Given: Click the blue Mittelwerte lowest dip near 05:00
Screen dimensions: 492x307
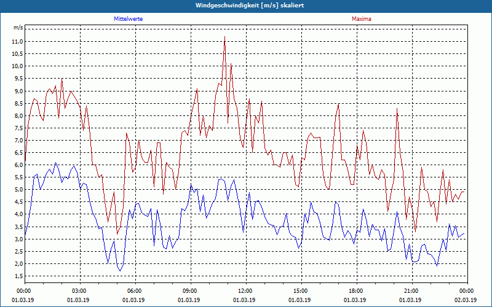Looking at the screenshot, I should pos(120,271).
